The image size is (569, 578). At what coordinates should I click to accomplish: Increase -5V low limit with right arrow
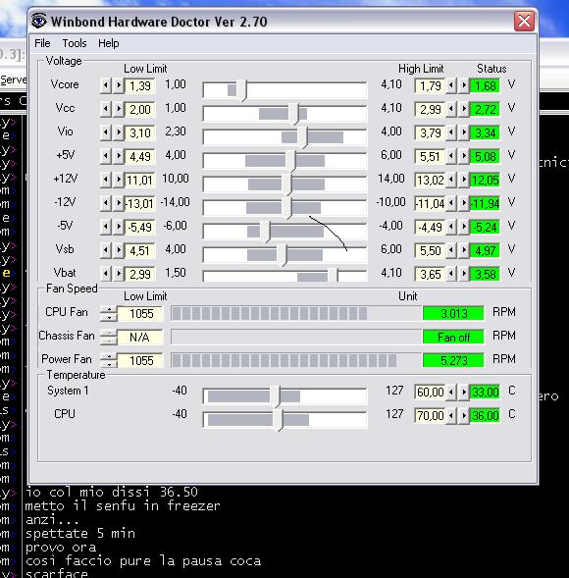coord(118,228)
